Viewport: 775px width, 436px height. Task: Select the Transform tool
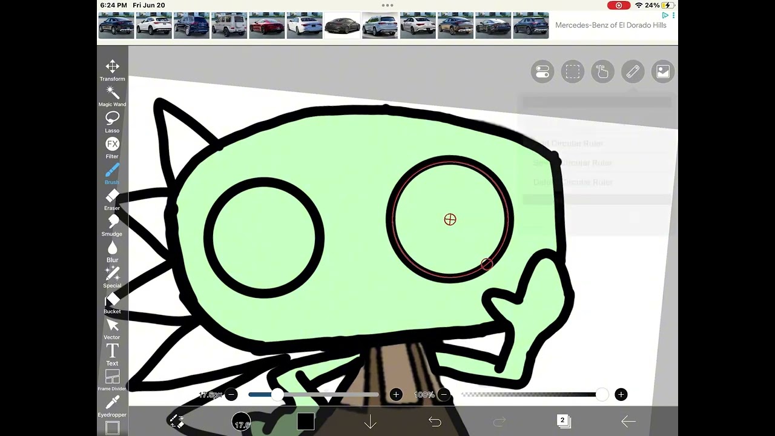112,70
